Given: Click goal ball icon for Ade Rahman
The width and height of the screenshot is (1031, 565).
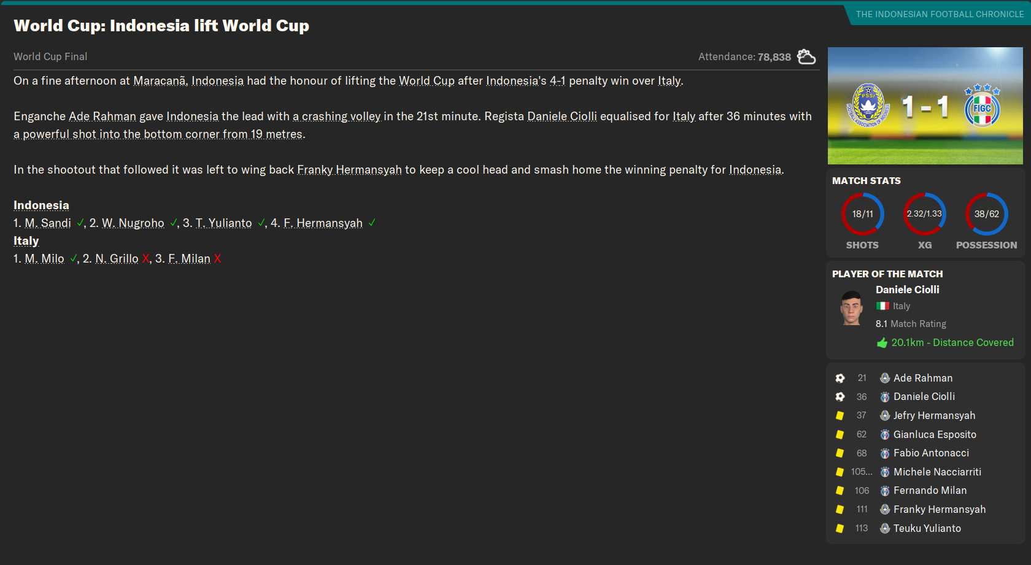Looking at the screenshot, I should point(840,379).
